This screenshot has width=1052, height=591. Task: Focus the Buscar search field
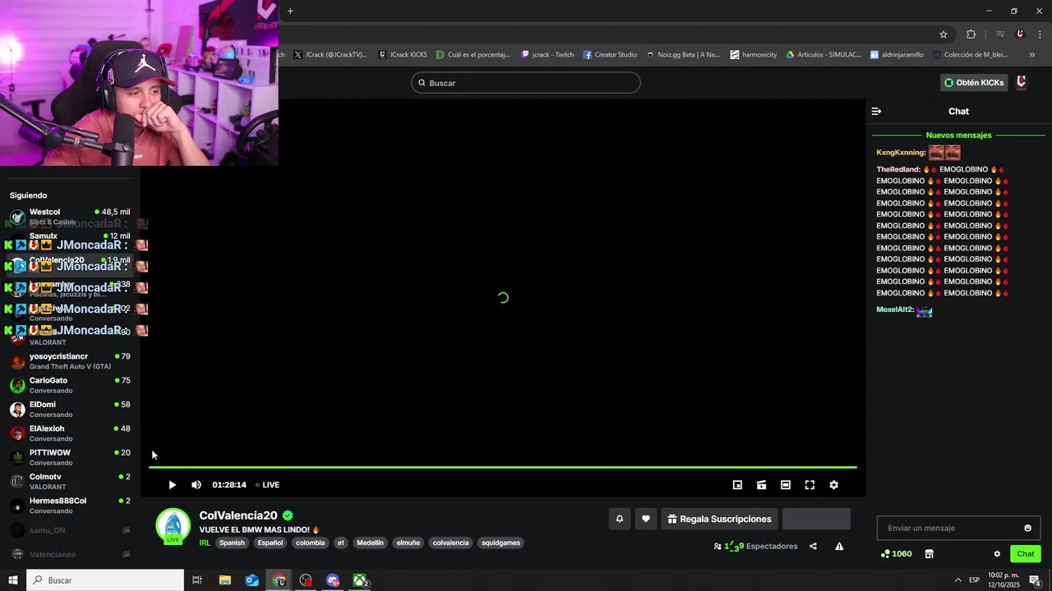click(526, 83)
